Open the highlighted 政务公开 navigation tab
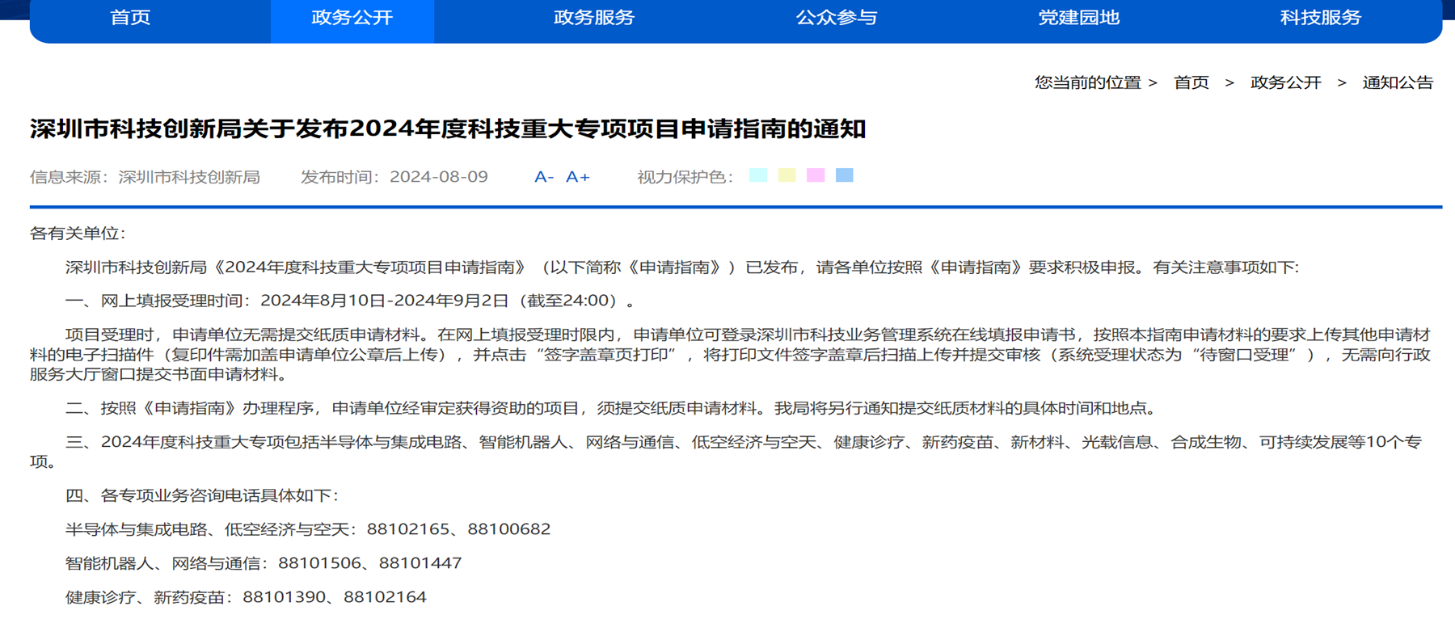 [352, 18]
